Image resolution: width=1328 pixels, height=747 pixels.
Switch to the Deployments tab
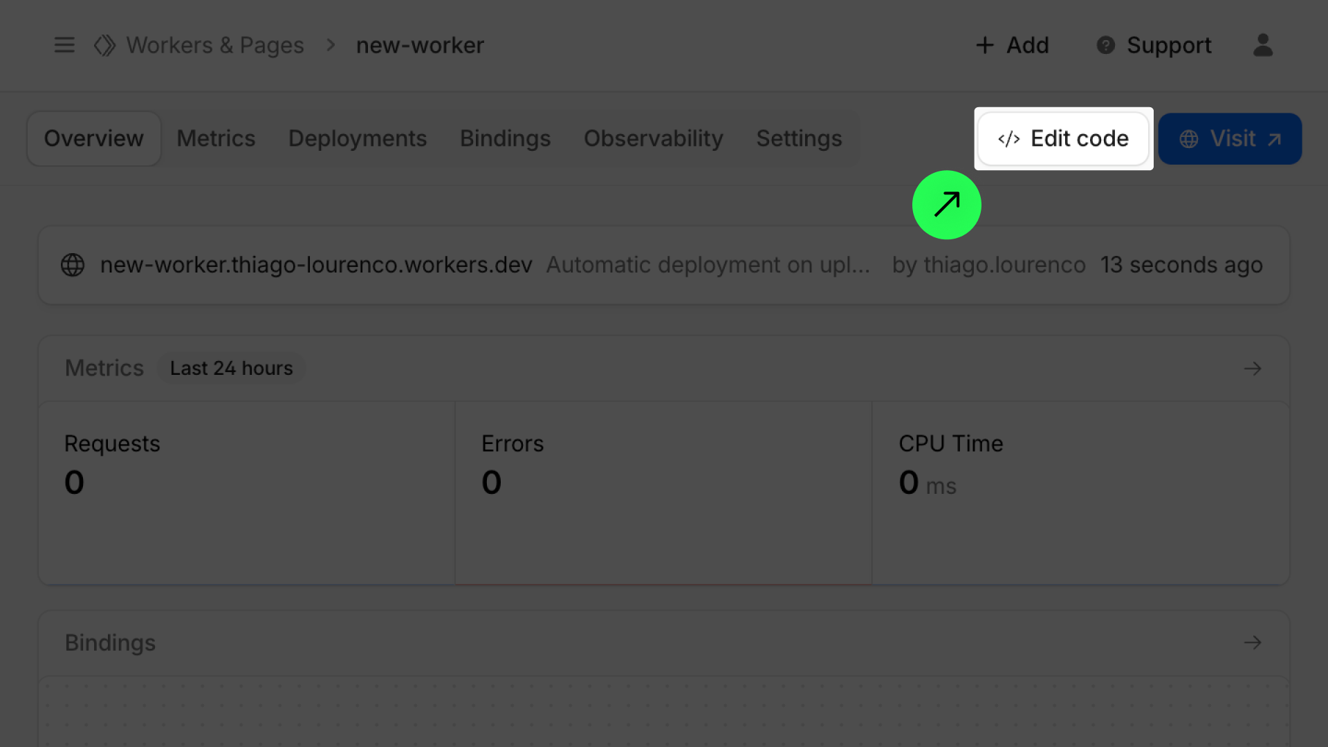pyautogui.click(x=357, y=138)
